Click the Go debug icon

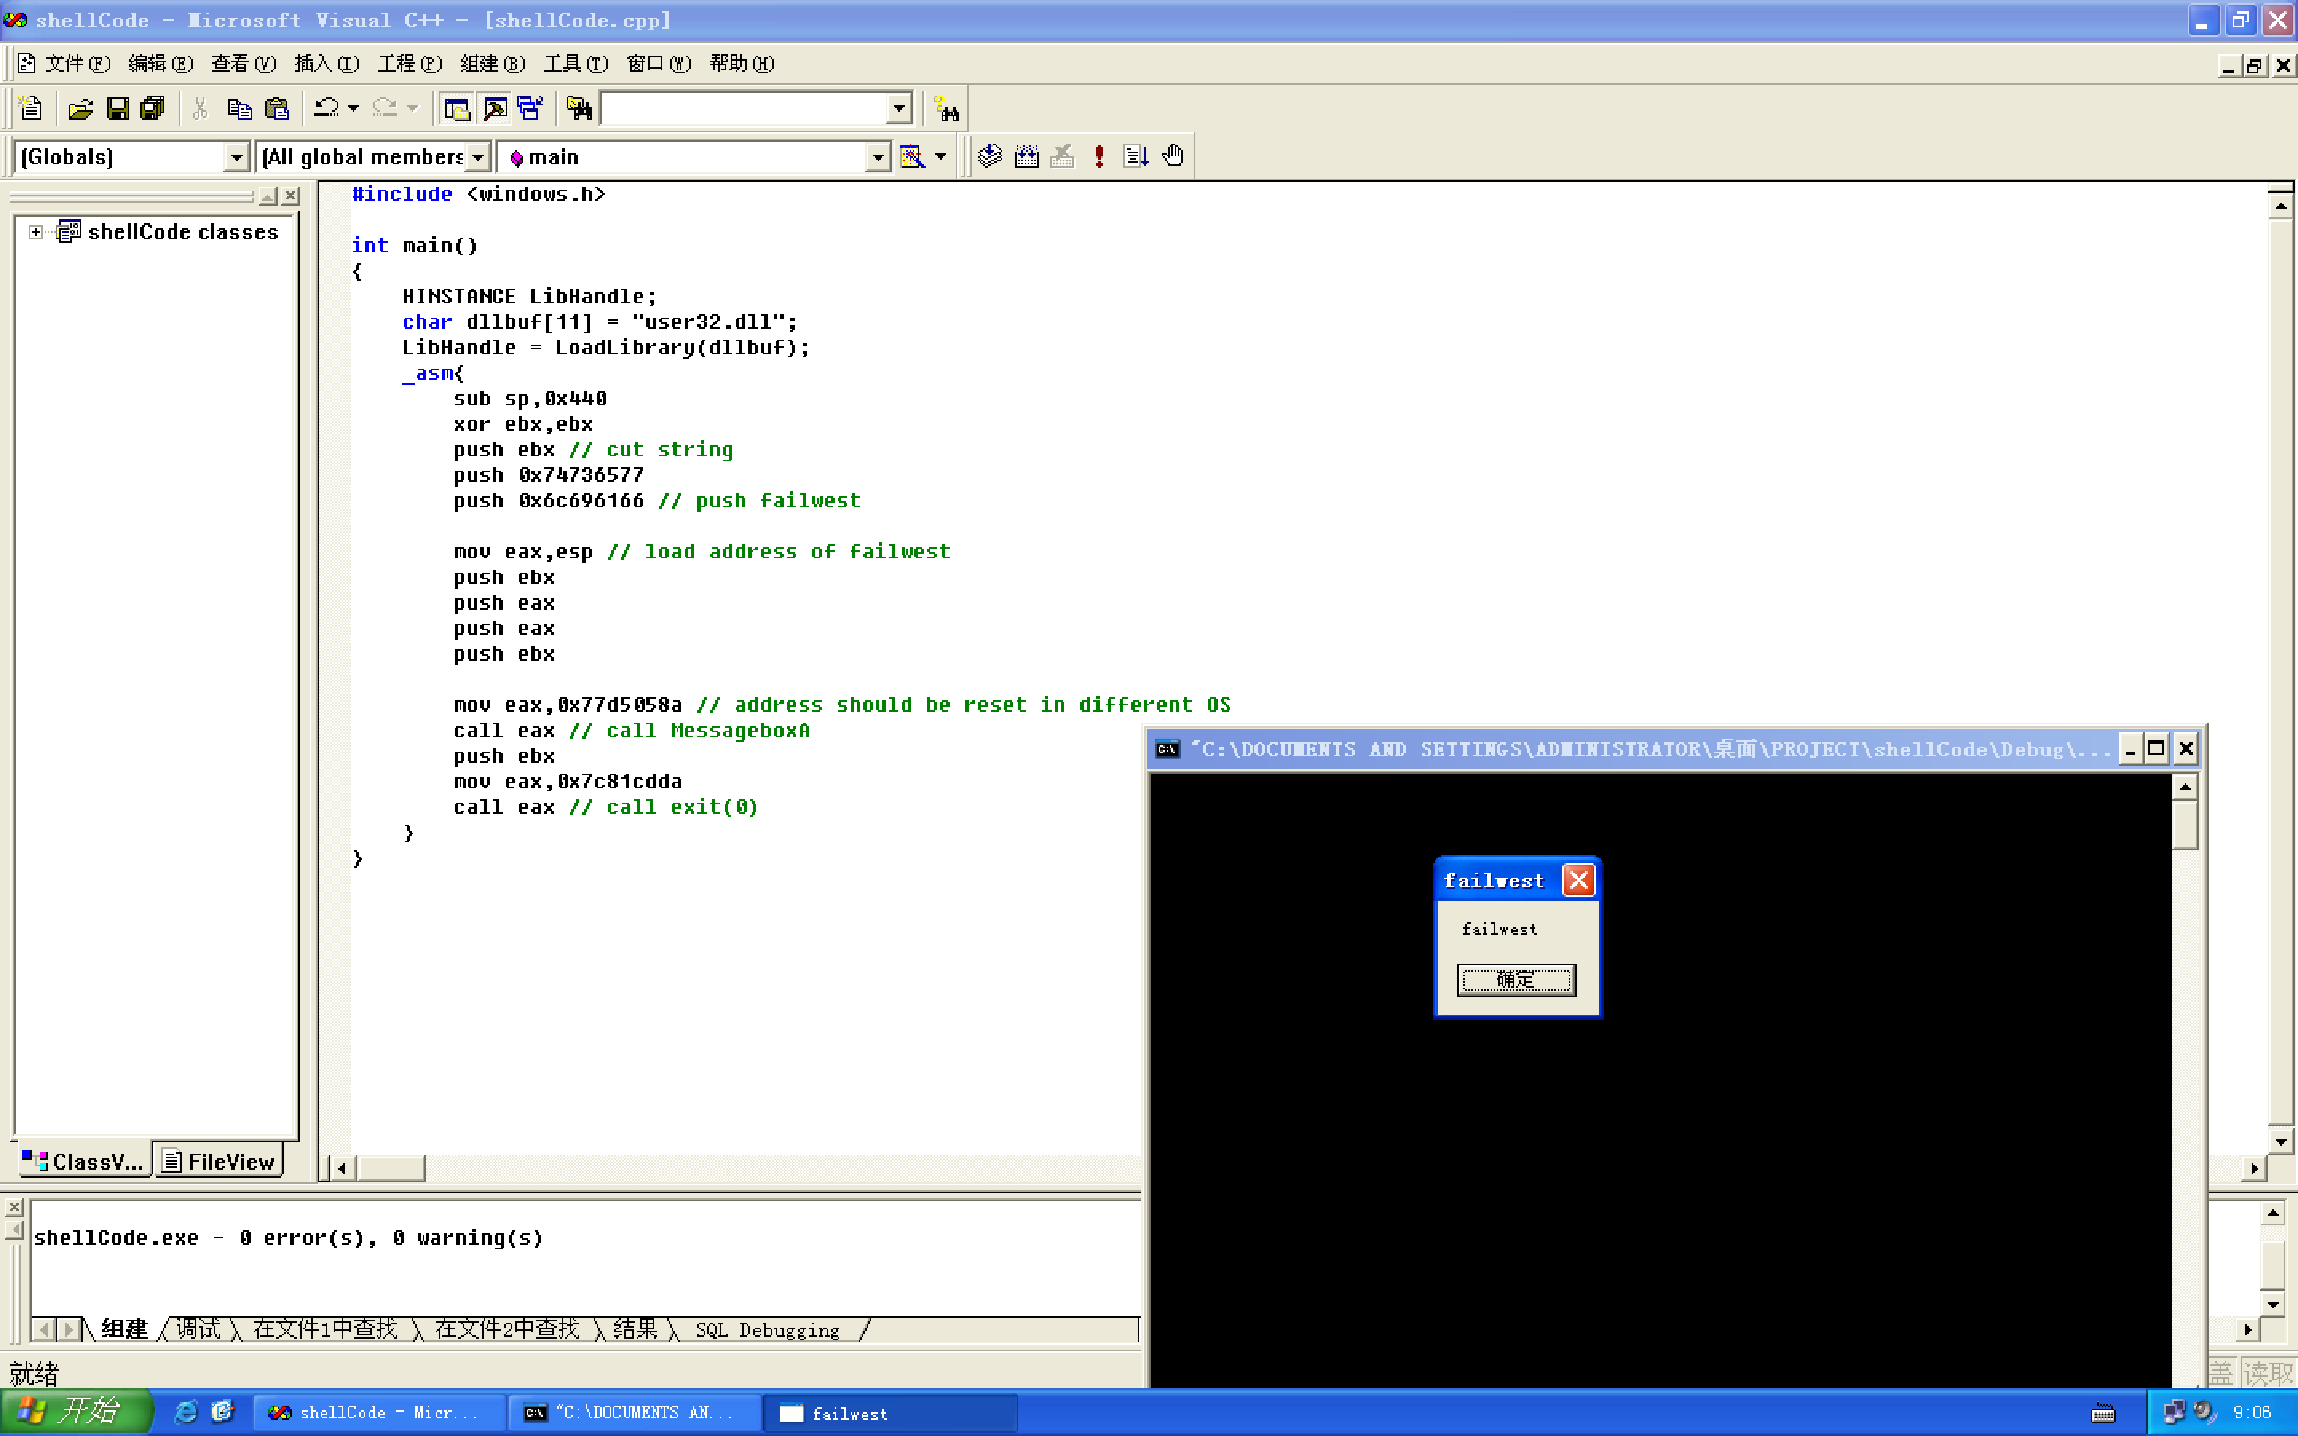pyautogui.click(x=1137, y=156)
